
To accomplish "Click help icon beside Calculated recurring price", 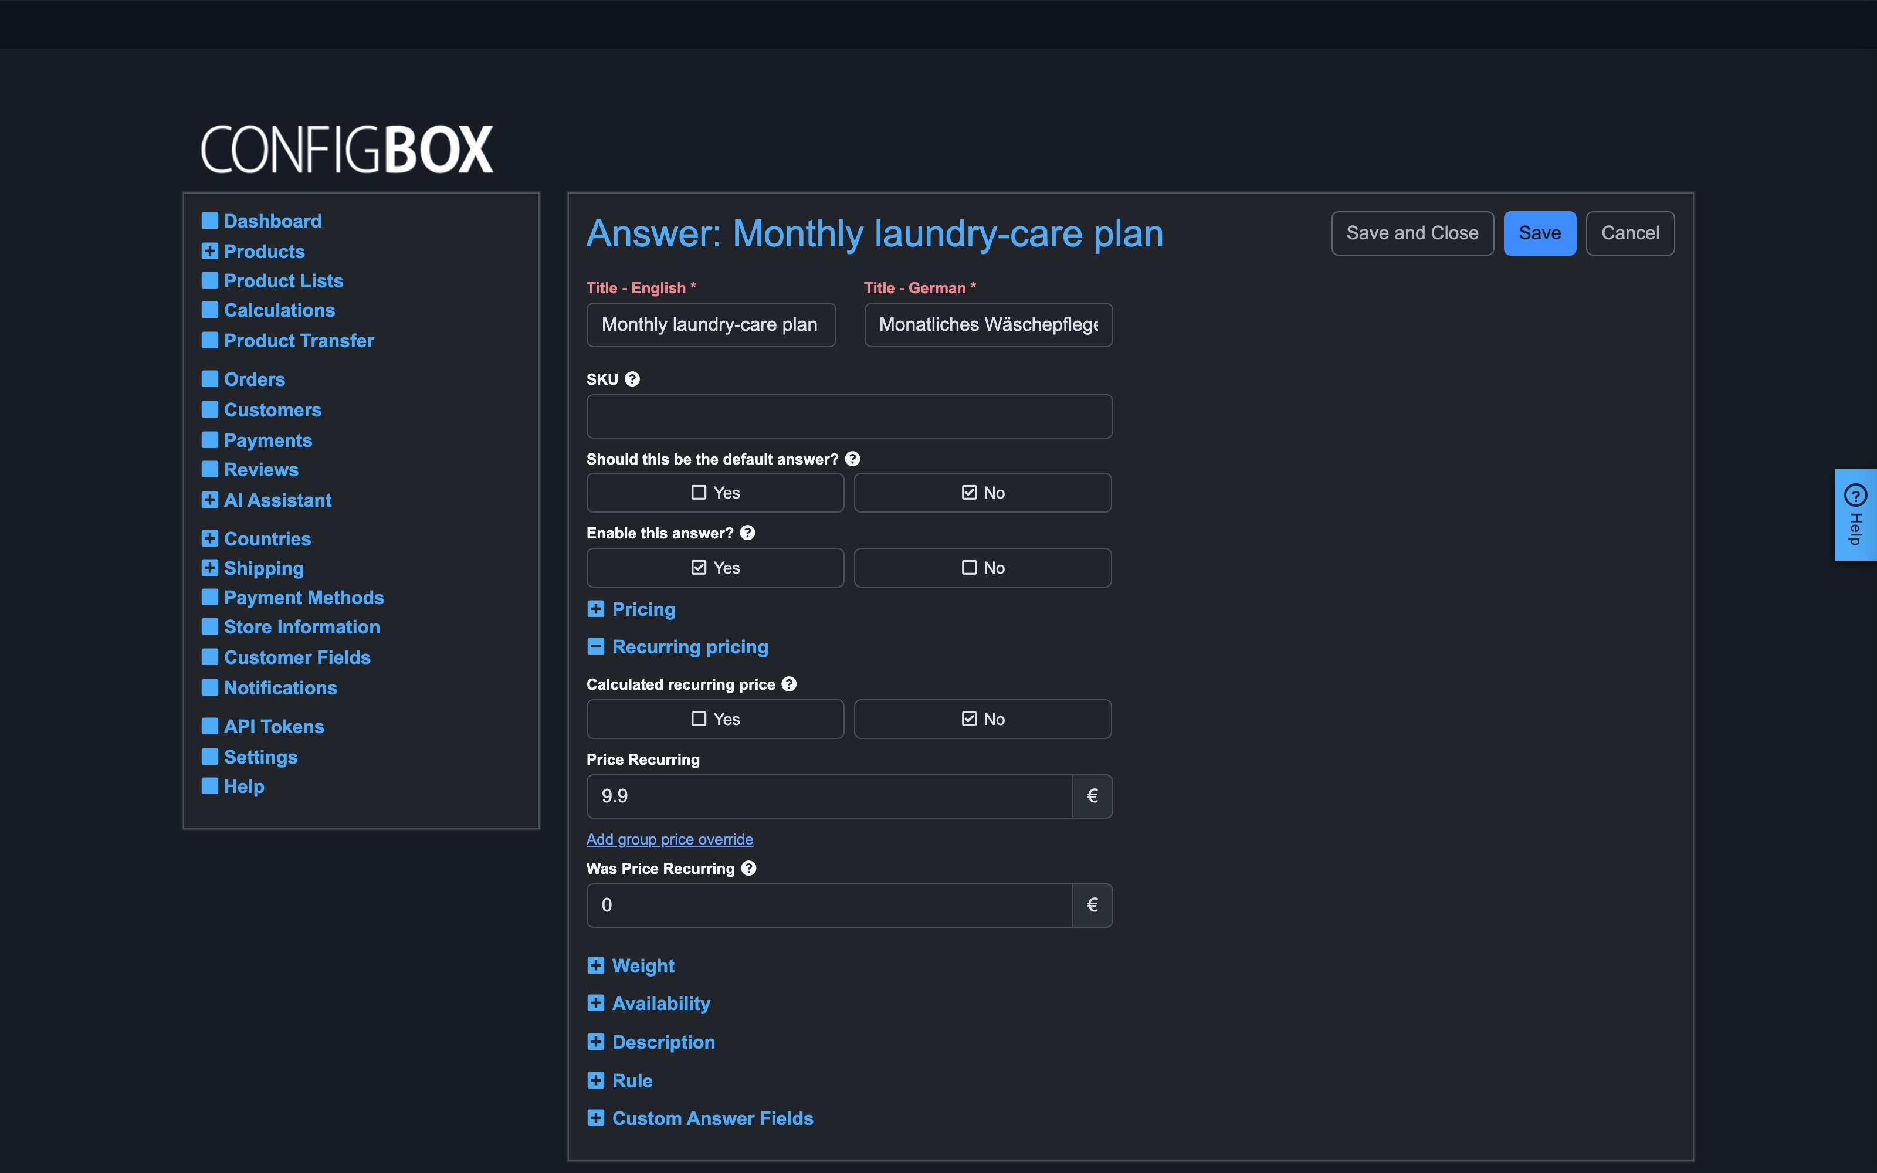I will [x=789, y=683].
